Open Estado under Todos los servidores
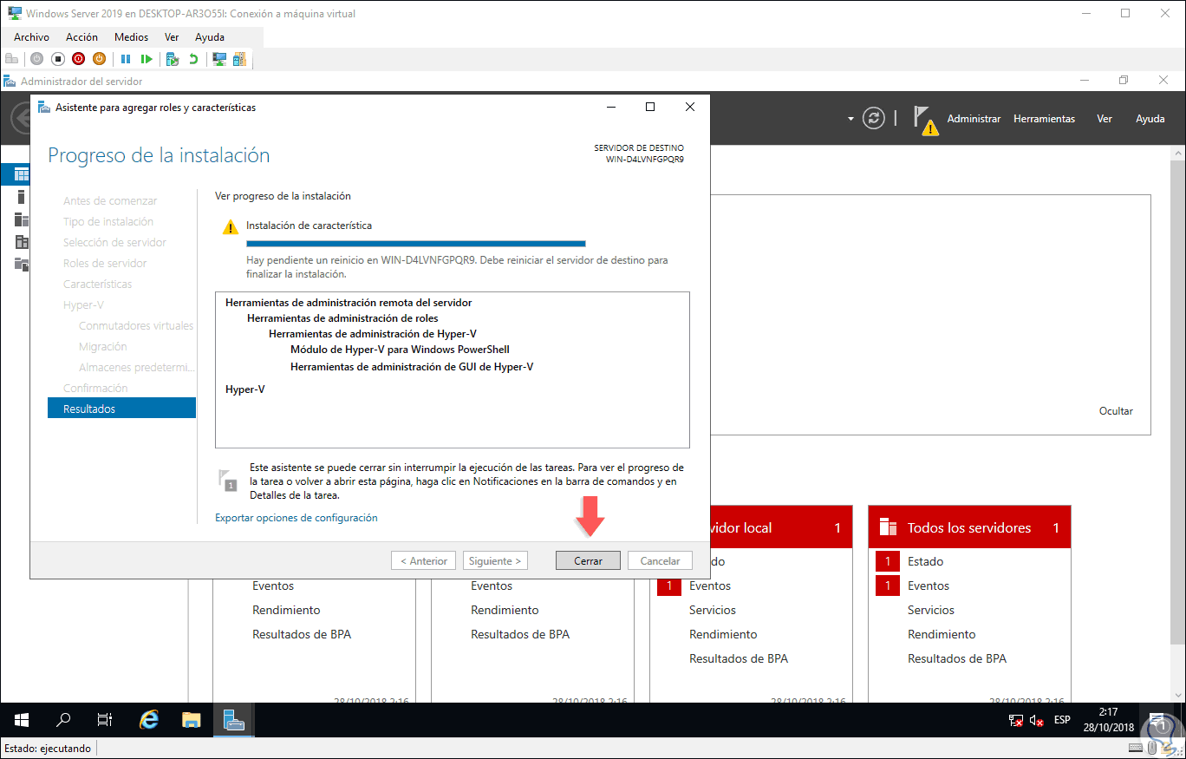This screenshot has height=759, width=1186. (x=925, y=561)
